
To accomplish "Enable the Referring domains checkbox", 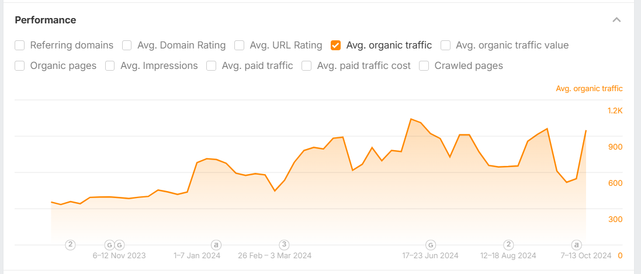I will tap(20, 45).
